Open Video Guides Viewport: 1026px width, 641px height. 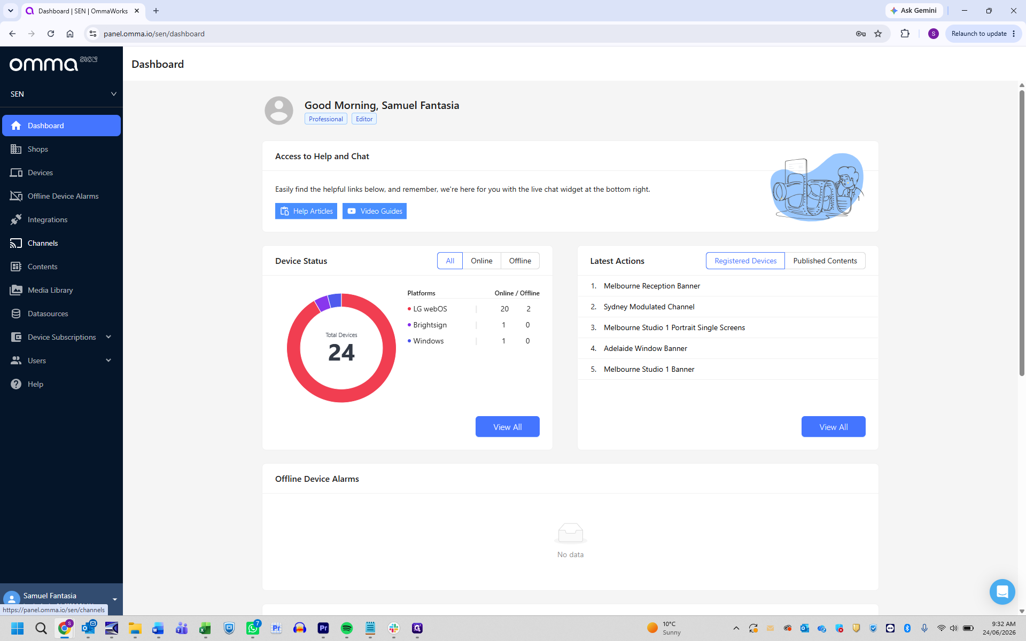[x=375, y=211]
